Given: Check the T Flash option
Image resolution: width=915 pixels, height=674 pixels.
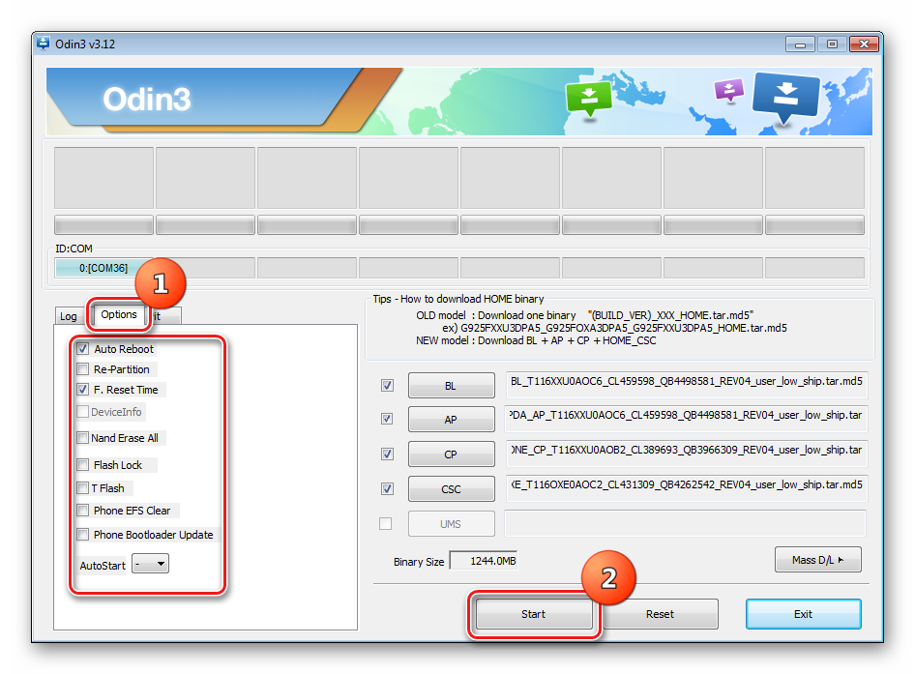Looking at the screenshot, I should coord(83,487).
